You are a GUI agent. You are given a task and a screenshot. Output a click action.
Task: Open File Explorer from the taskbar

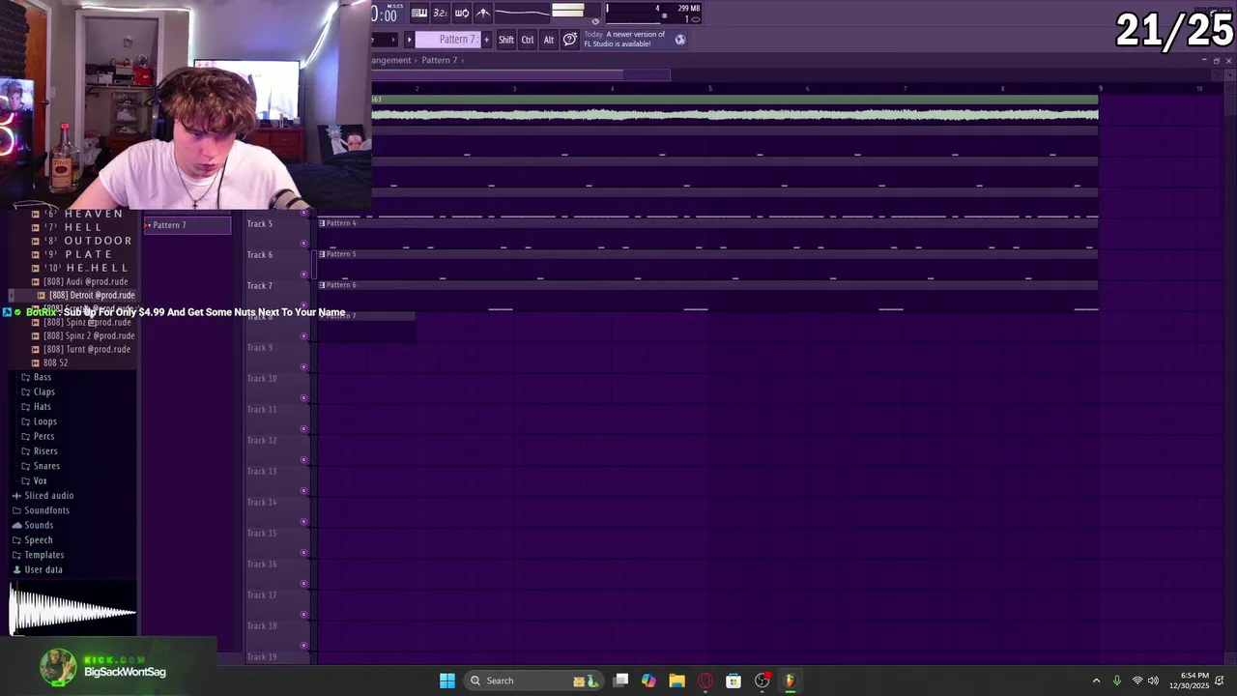pyautogui.click(x=676, y=681)
